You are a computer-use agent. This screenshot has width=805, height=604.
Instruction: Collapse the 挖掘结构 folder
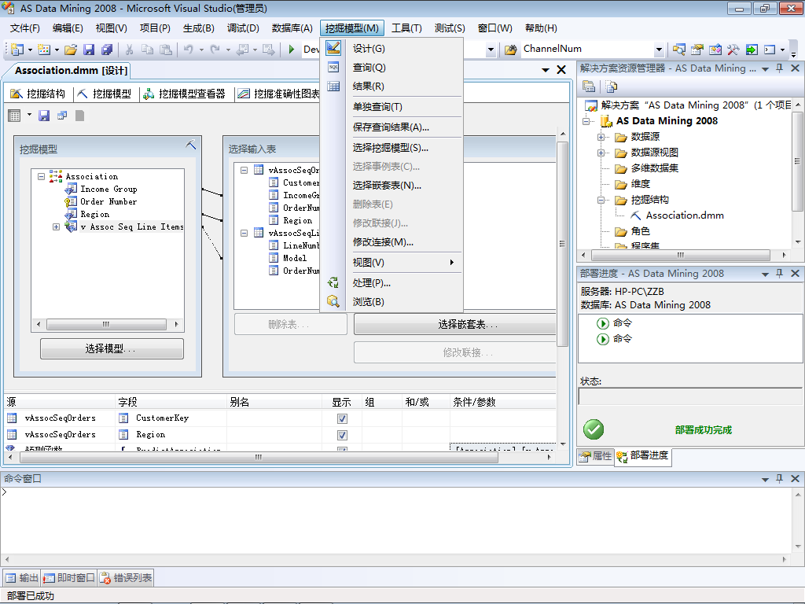[601, 200]
